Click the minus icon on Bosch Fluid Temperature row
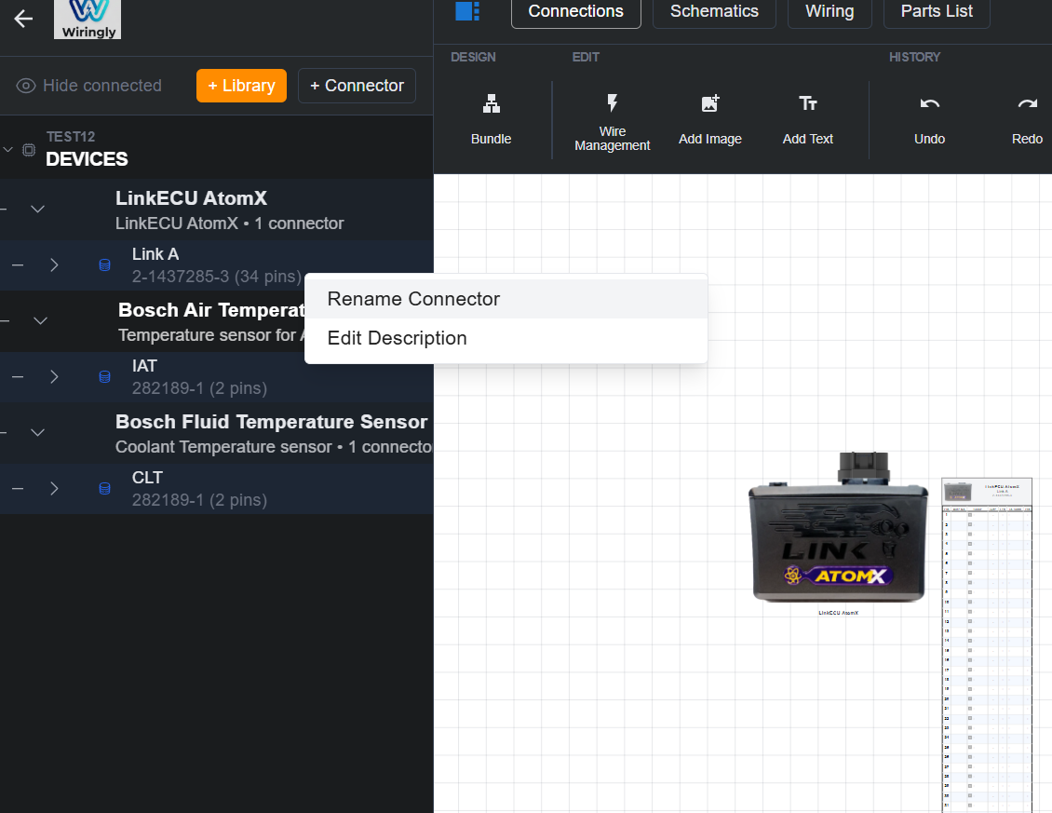The image size is (1052, 813). pos(4,432)
